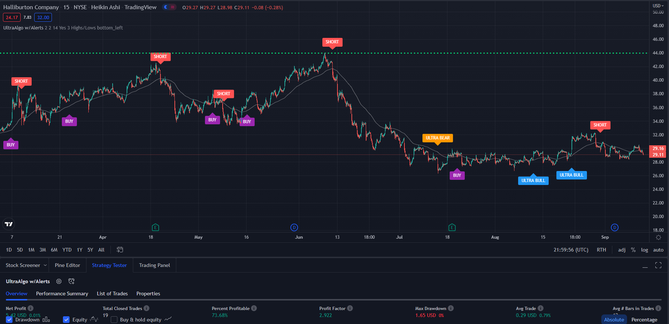The image size is (669, 324).
Task: Expand the Stock Screener dropdown arrow
Action: (x=44, y=266)
